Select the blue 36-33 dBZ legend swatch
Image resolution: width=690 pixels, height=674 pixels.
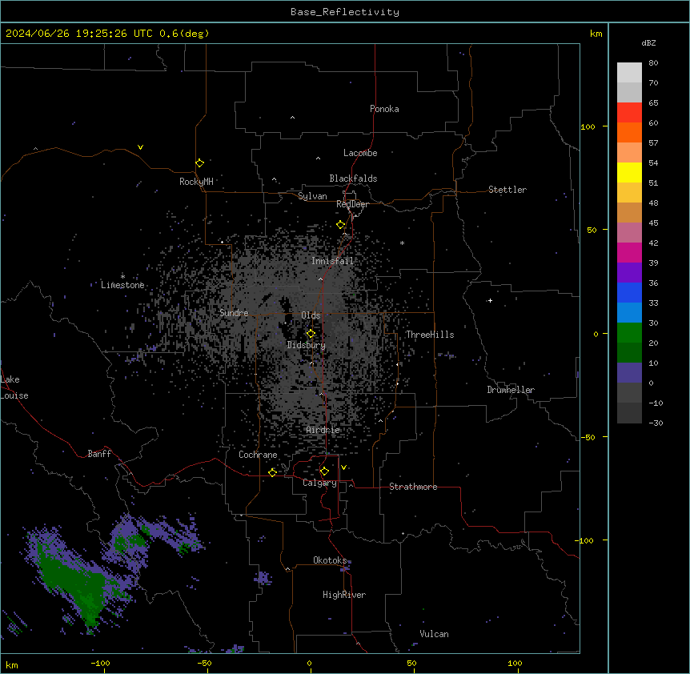(x=629, y=292)
